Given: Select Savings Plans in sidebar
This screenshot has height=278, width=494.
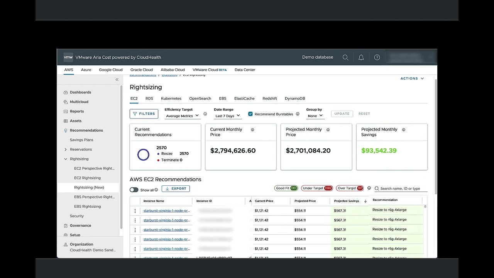Looking at the screenshot, I should pos(81,140).
